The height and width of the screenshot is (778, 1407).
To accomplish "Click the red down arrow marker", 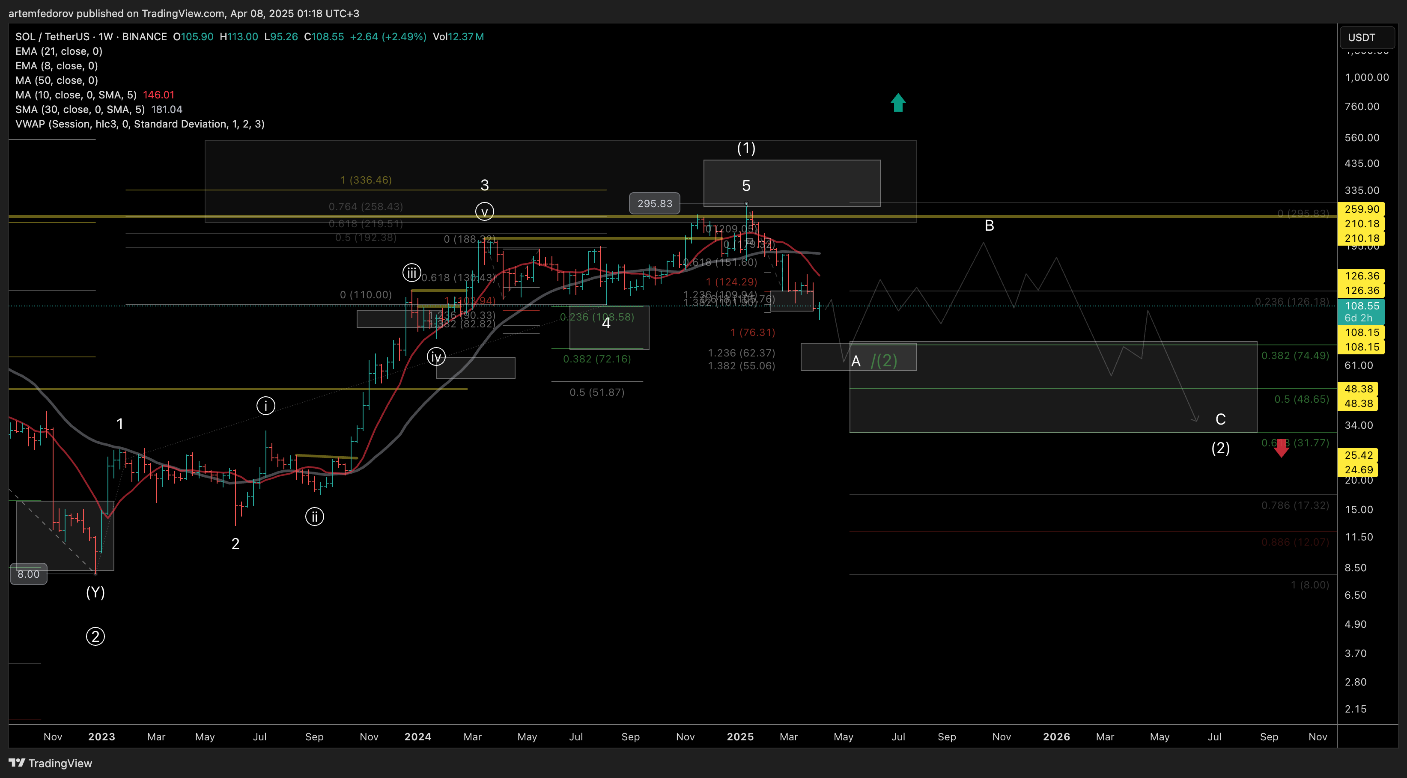I will [1281, 448].
